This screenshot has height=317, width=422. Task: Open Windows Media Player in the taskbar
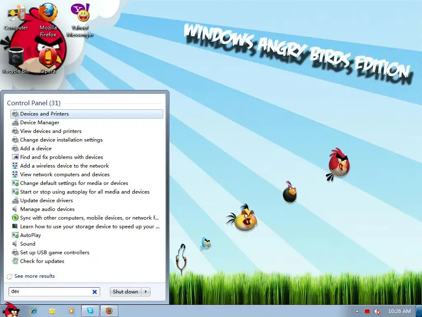(x=71, y=311)
